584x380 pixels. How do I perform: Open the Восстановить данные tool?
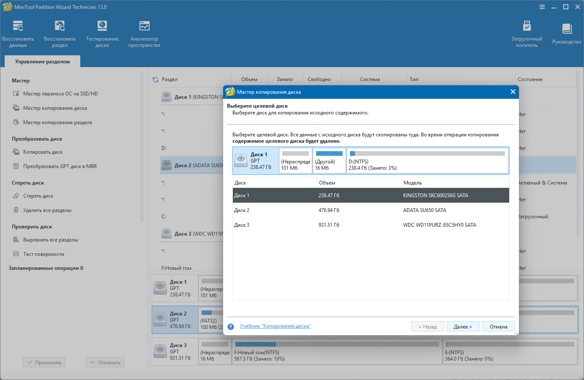click(18, 34)
